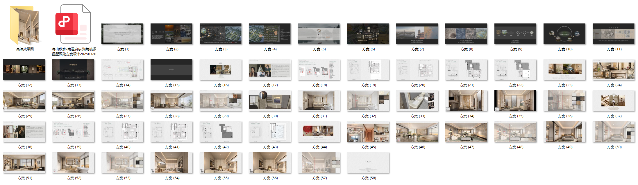
Task: Click the file name 方案 (27)
Action: coord(123,116)
